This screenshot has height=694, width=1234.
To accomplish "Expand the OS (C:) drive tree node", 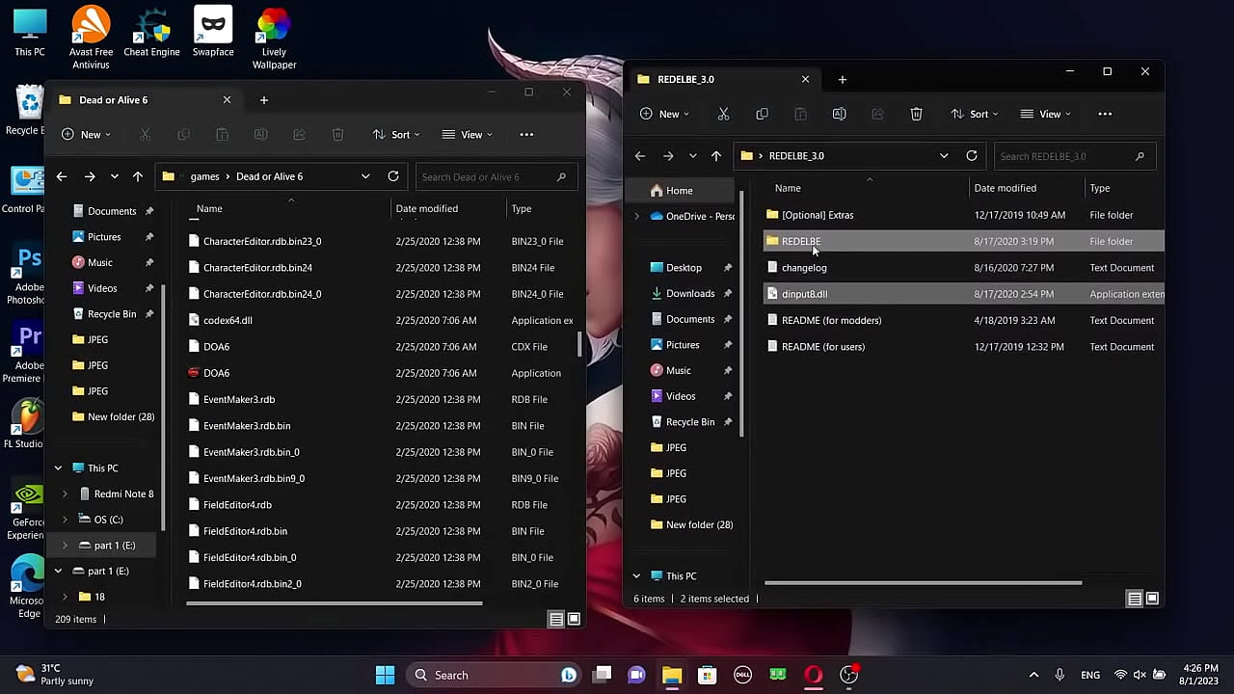I will 66,520.
